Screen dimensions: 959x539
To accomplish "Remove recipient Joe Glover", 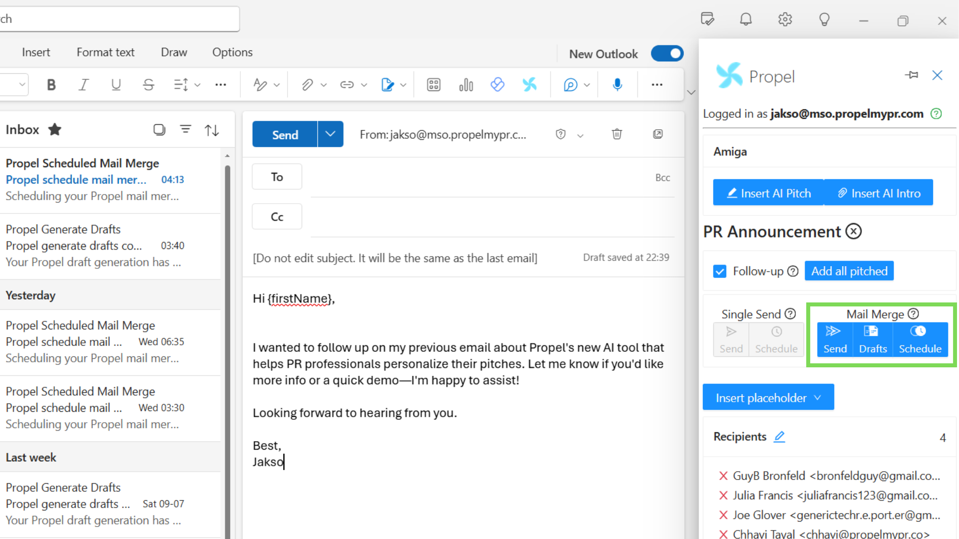I will click(x=723, y=515).
